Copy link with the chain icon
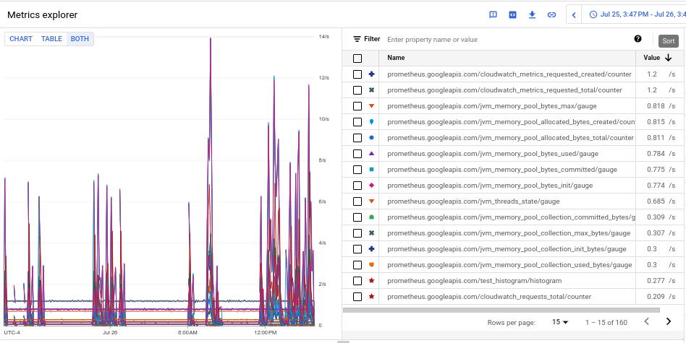The image size is (686, 343). point(551,14)
